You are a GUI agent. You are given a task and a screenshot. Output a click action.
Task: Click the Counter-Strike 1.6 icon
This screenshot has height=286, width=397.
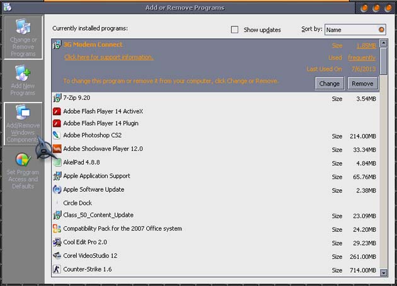(57, 269)
